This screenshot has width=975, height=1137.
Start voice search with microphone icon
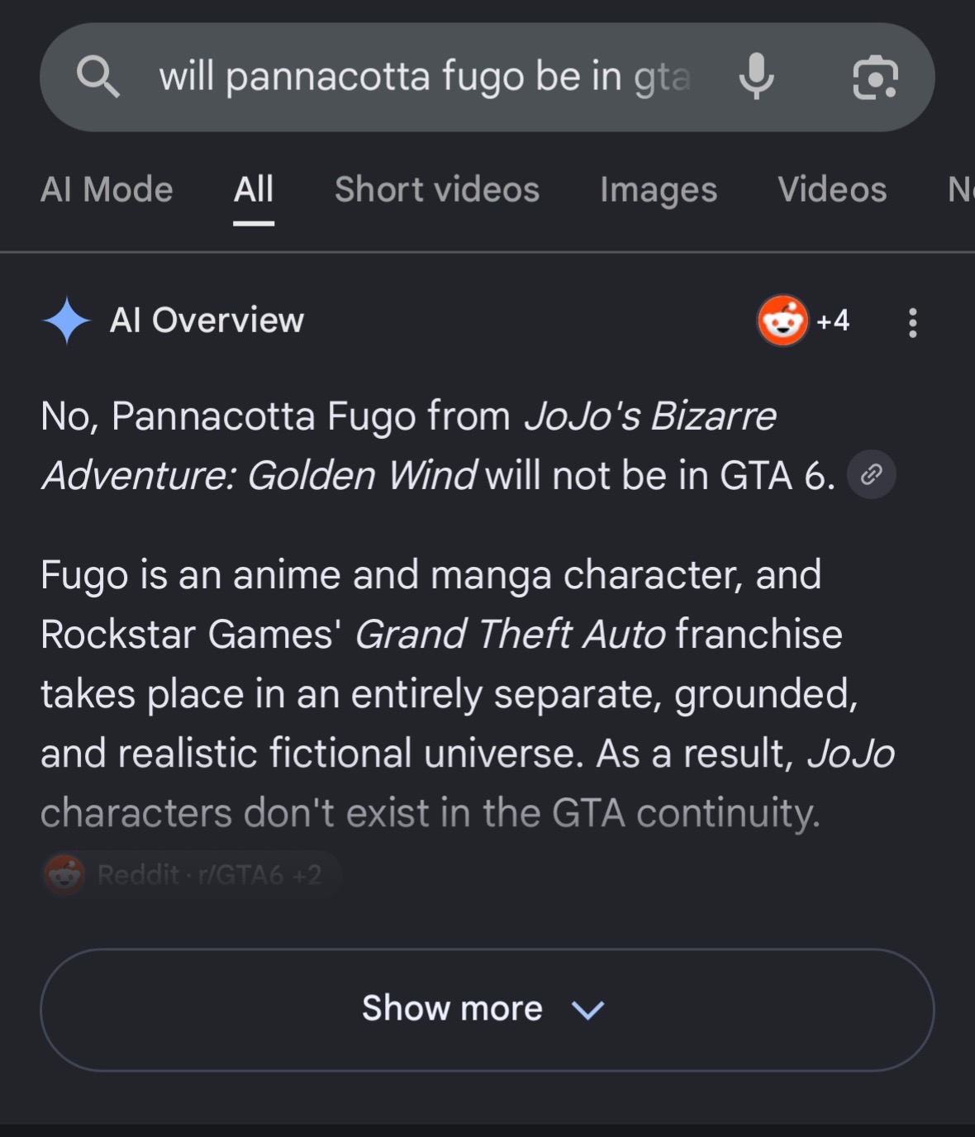[756, 77]
